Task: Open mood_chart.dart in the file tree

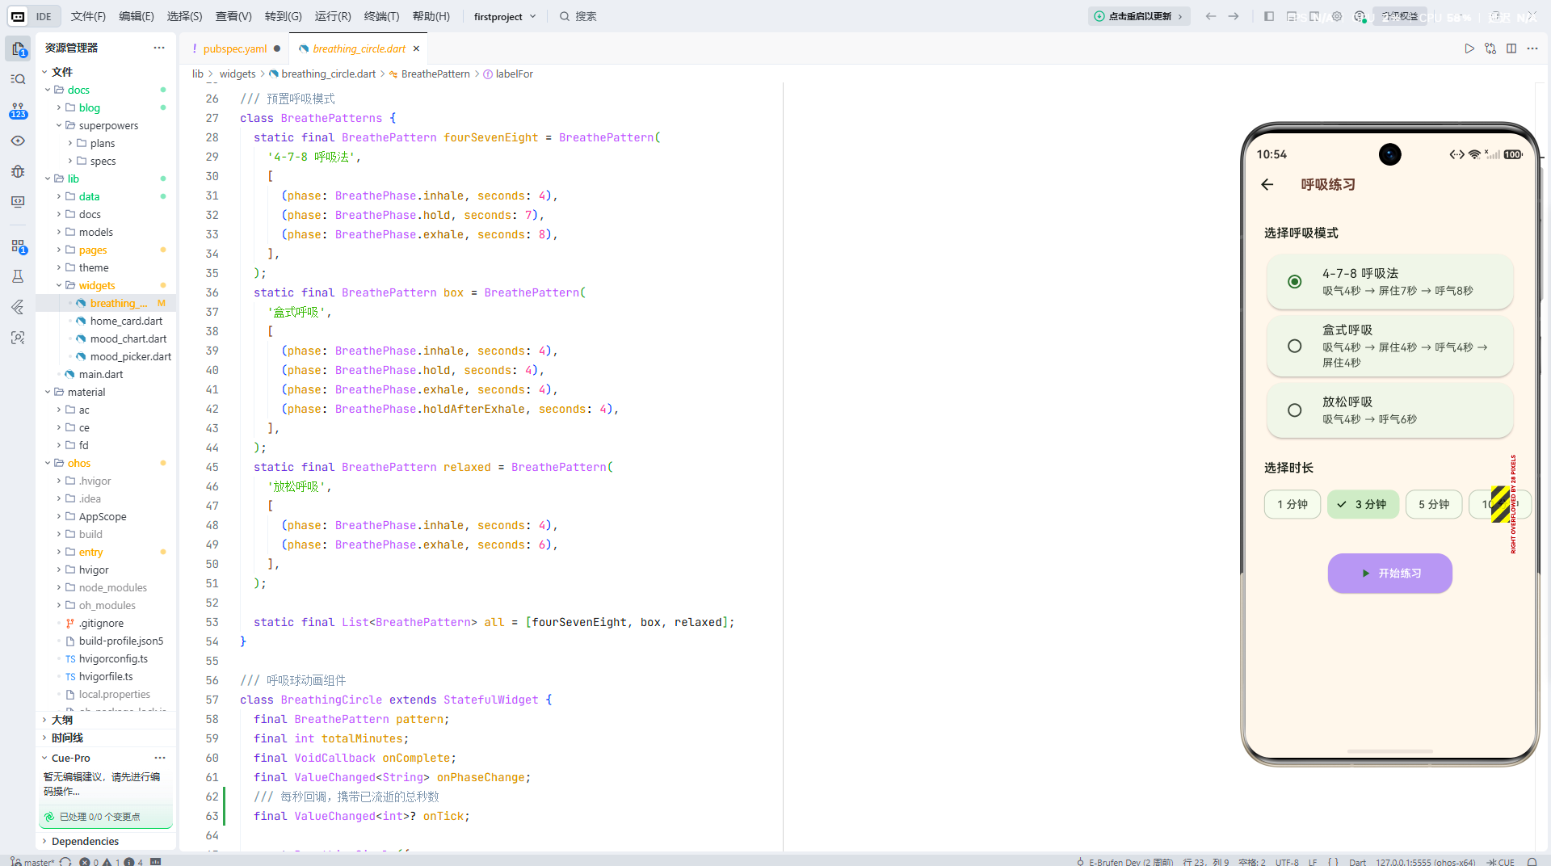Action: (x=128, y=338)
